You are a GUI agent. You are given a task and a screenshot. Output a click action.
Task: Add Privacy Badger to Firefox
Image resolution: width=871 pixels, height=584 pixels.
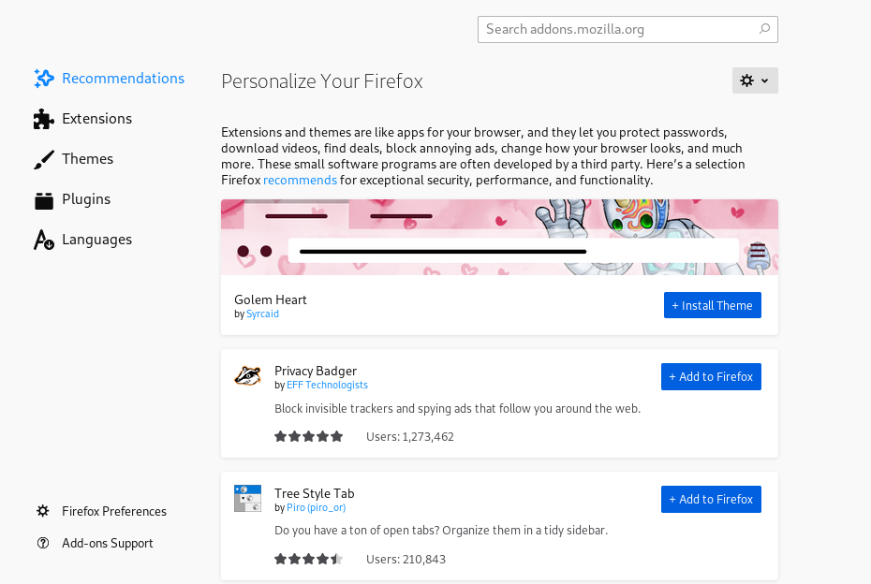pos(711,376)
